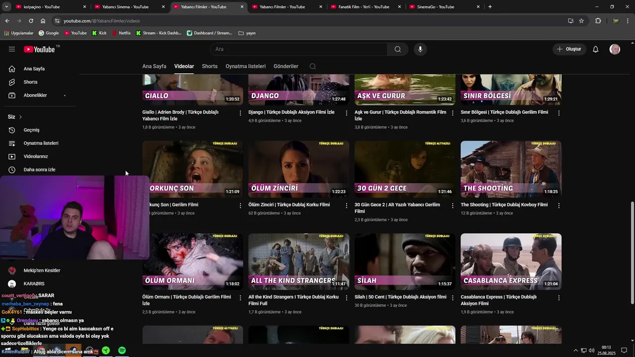Click the browser address bar URL
The image size is (635, 357).
tap(102, 21)
